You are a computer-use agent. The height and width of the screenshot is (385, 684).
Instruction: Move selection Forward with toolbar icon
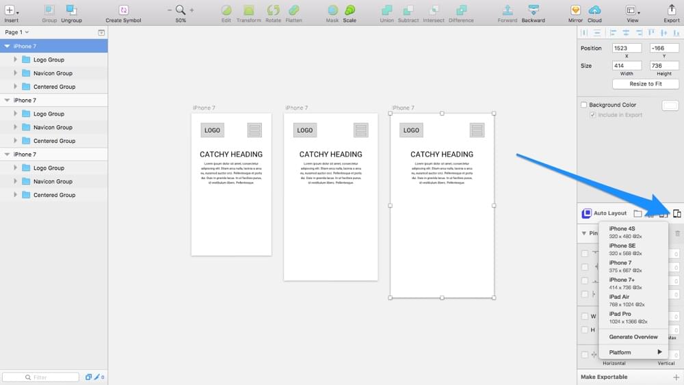point(508,10)
